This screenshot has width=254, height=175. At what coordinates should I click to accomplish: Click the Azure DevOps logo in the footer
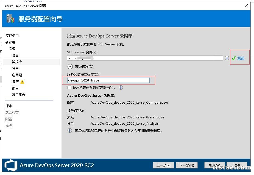point(11,165)
